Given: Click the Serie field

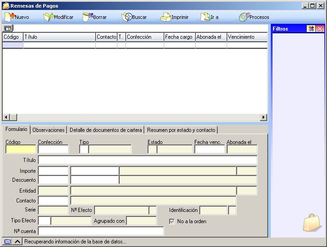Looking at the screenshot, I should 54,210.
